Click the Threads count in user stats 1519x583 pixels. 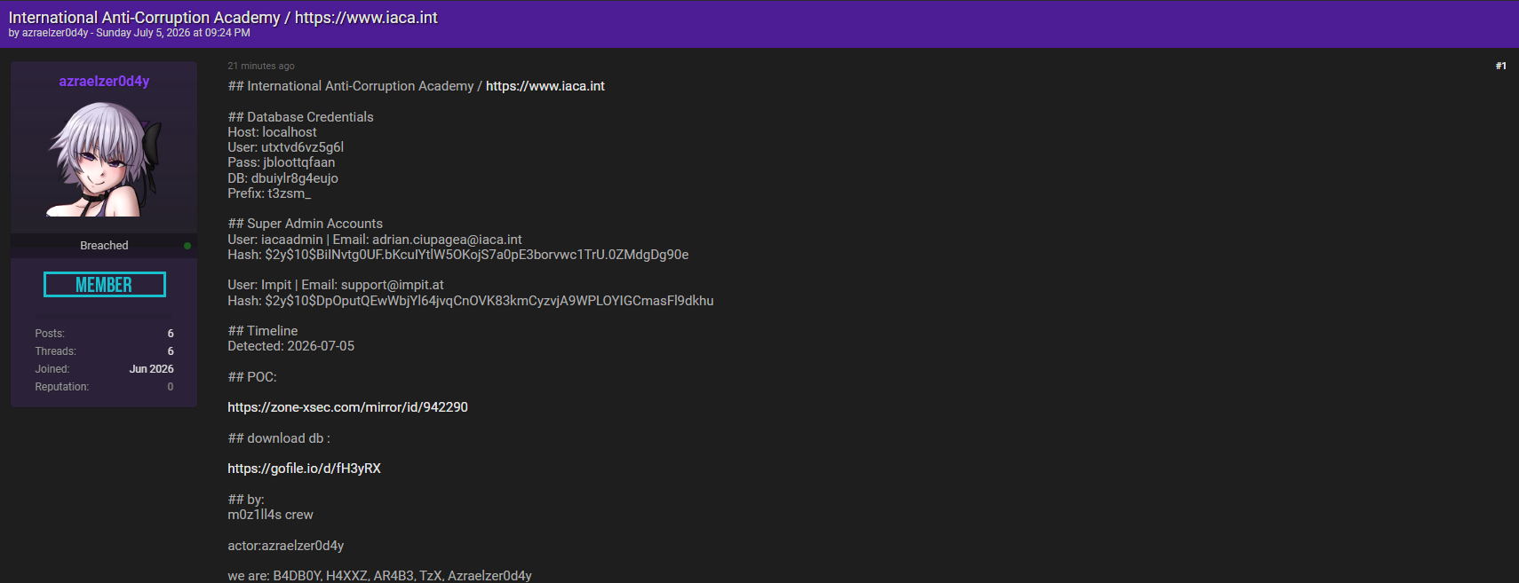(x=171, y=351)
